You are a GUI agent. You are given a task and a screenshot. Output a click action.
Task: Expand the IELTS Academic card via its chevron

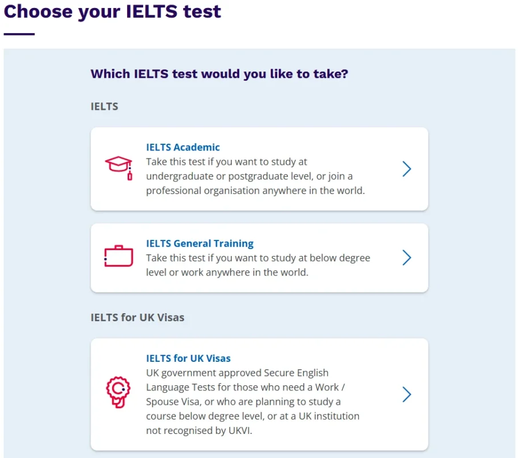tap(407, 169)
